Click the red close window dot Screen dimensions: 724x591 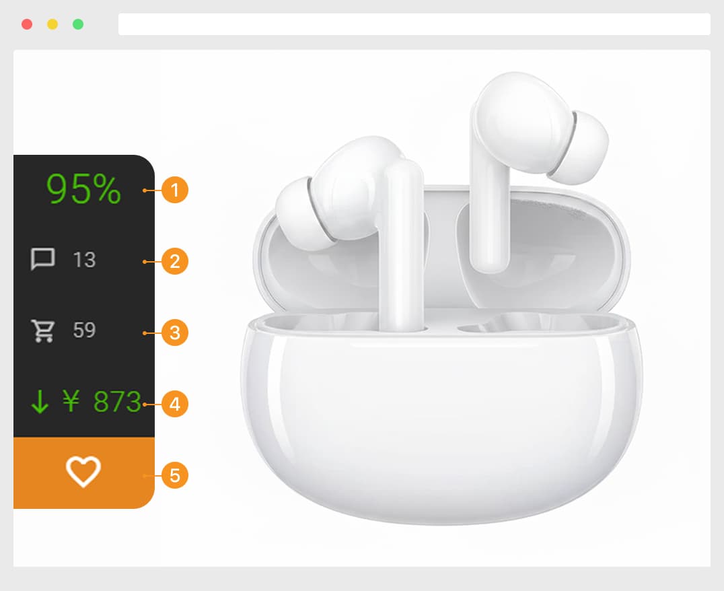pos(27,24)
